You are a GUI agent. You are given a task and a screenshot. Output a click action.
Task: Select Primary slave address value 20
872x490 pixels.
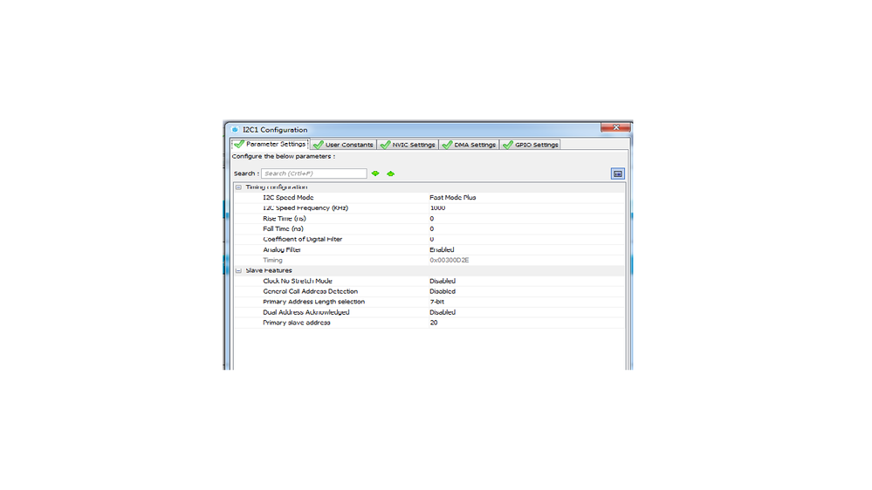[x=433, y=323]
